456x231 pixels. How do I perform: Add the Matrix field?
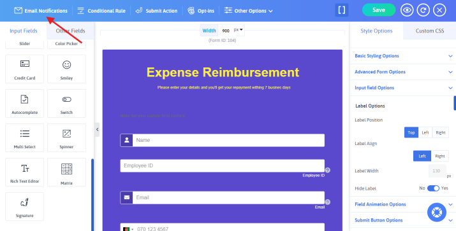pyautogui.click(x=66, y=172)
